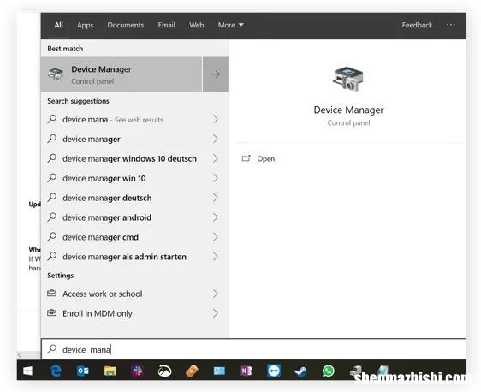The image size is (481, 392).
Task: Switch to the Email search tab
Action: (166, 25)
